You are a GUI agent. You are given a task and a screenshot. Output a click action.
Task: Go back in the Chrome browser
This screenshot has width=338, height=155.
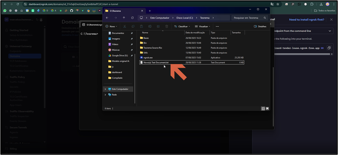[x=5, y=4]
